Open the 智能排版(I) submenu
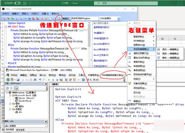Viewport: 185px width, 133px height. tap(142, 37)
